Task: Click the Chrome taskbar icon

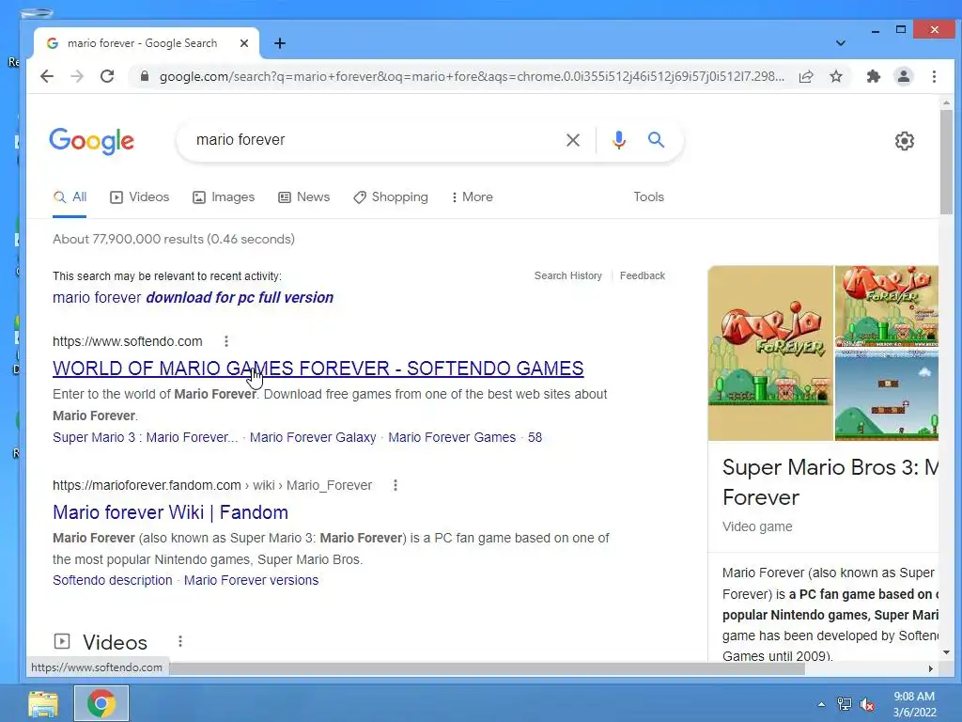Action: click(x=101, y=703)
